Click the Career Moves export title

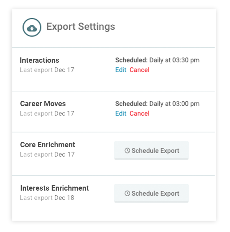click(x=43, y=104)
